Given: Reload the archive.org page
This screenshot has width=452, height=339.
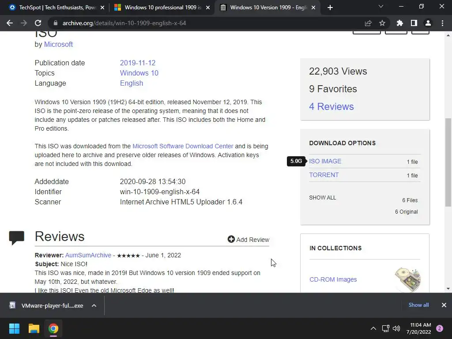Looking at the screenshot, I should click(38, 23).
